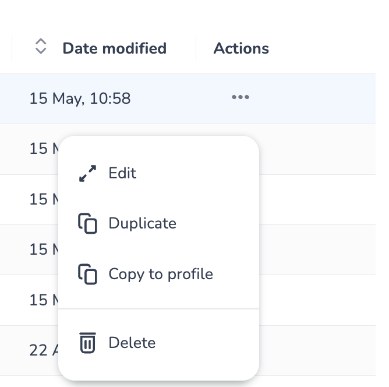The width and height of the screenshot is (389, 387).
Task: Click the copy icon beside Duplicate
Action: (87, 223)
